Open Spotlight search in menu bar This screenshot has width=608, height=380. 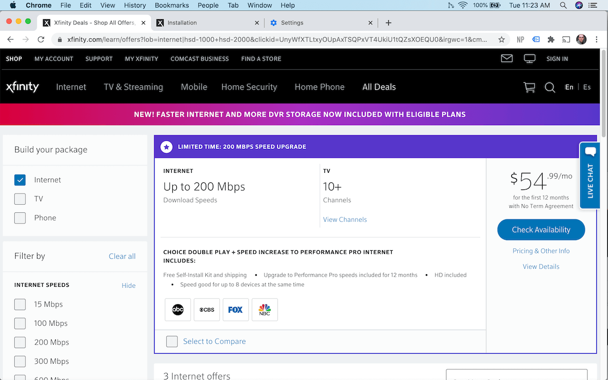563,5
